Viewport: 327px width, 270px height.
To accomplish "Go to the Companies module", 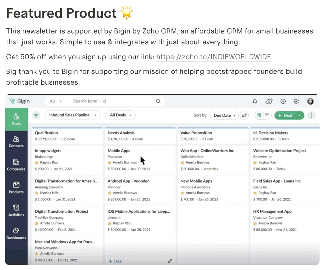I will click(x=16, y=165).
